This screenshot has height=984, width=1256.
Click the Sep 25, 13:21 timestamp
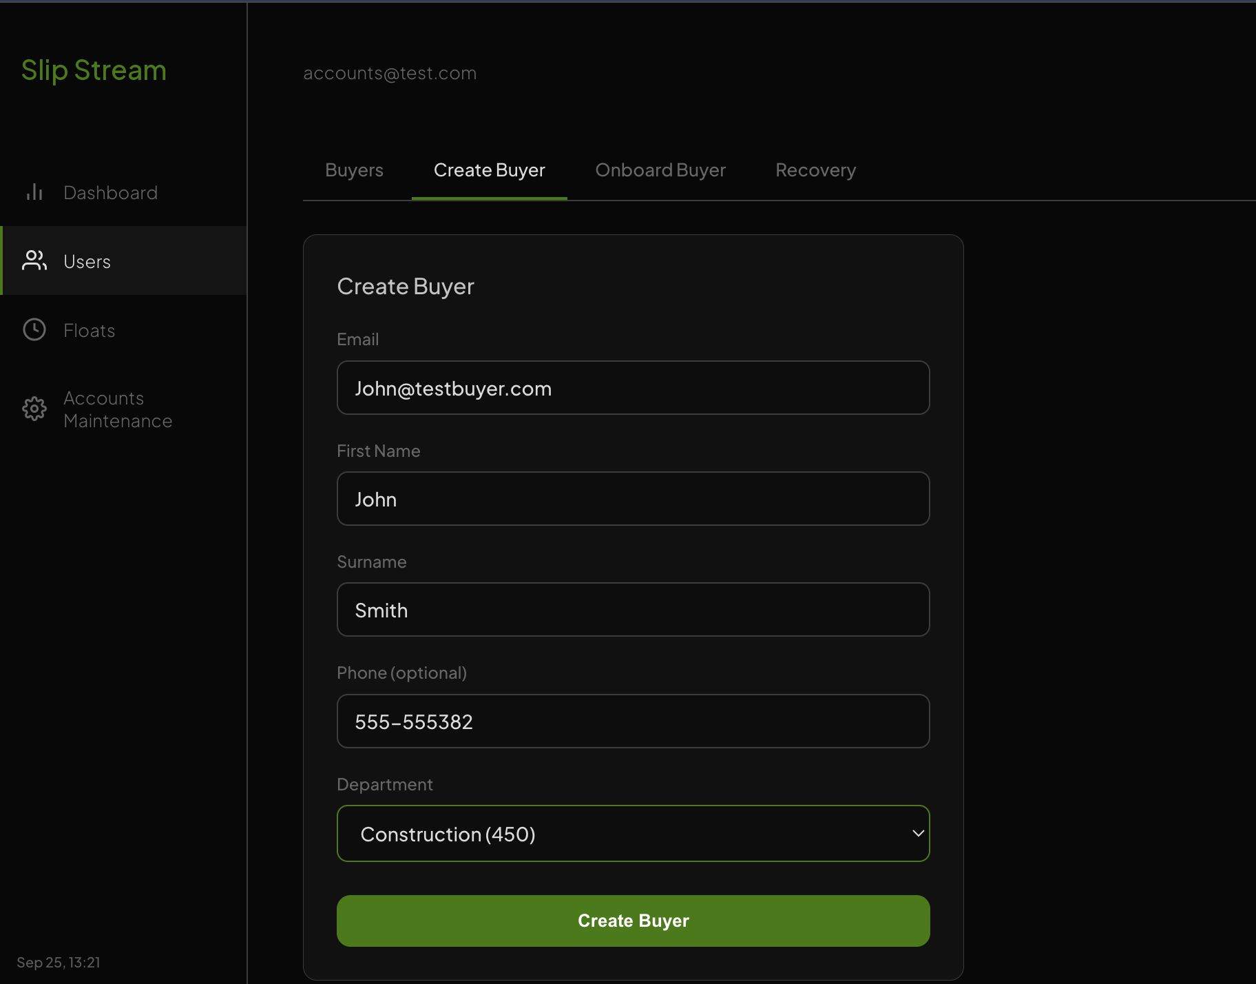coord(59,963)
